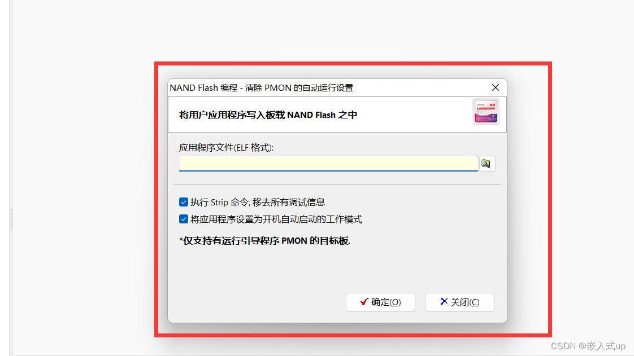The image size is (634, 356).
Task: Click the Loongson logo in the header
Action: [486, 111]
